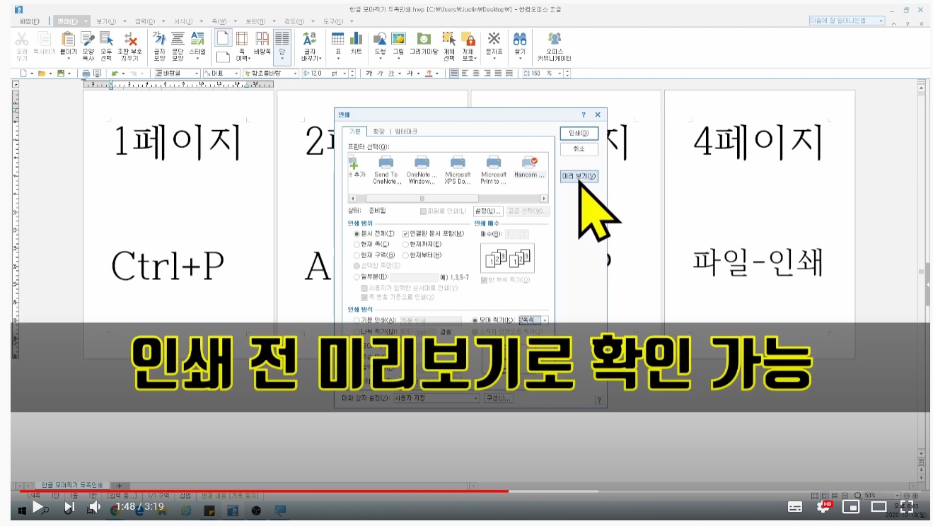Image resolution: width=933 pixels, height=526 pixels.
Task: Open the 보기 (View) menu
Action: 106,21
